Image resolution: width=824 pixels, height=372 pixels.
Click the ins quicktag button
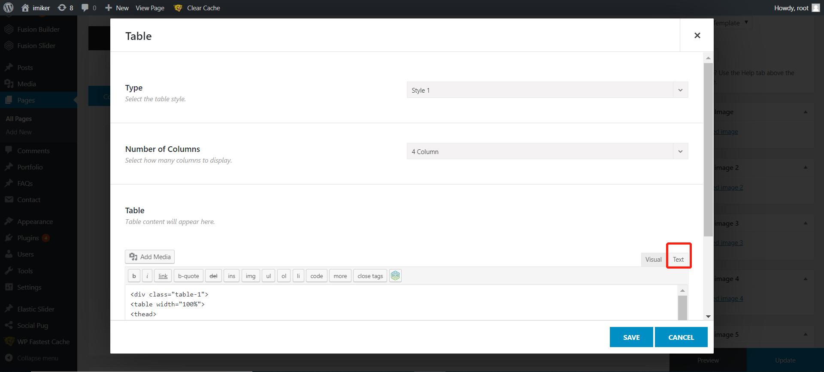pos(232,276)
